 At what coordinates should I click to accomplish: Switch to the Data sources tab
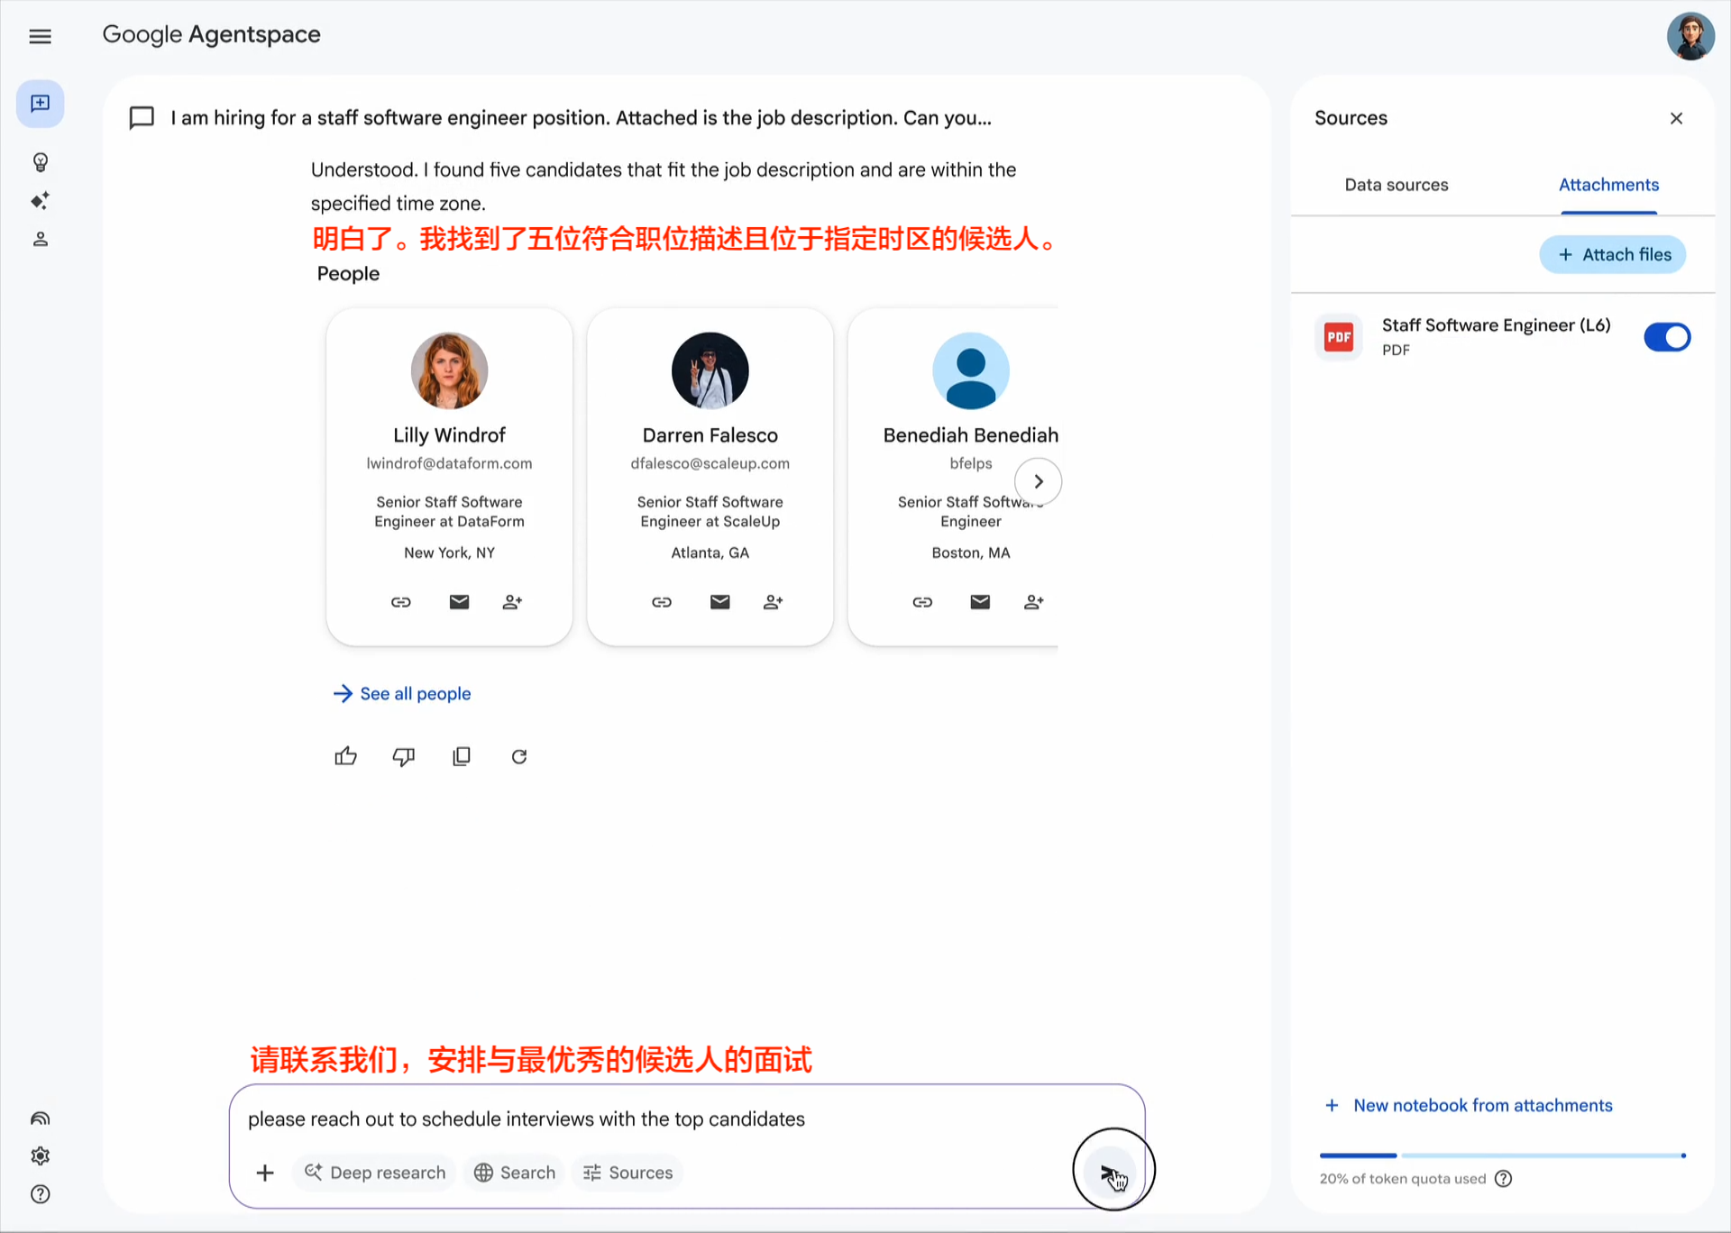1396,185
